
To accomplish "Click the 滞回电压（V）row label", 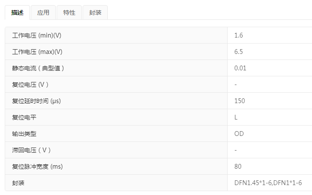I will tap(32, 150).
